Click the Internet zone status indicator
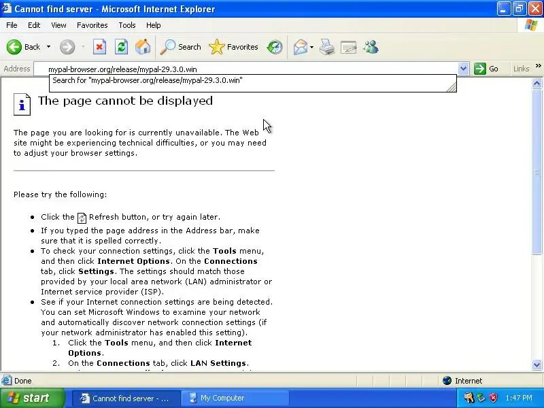Screen dimensions: 544x408 (463, 381)
